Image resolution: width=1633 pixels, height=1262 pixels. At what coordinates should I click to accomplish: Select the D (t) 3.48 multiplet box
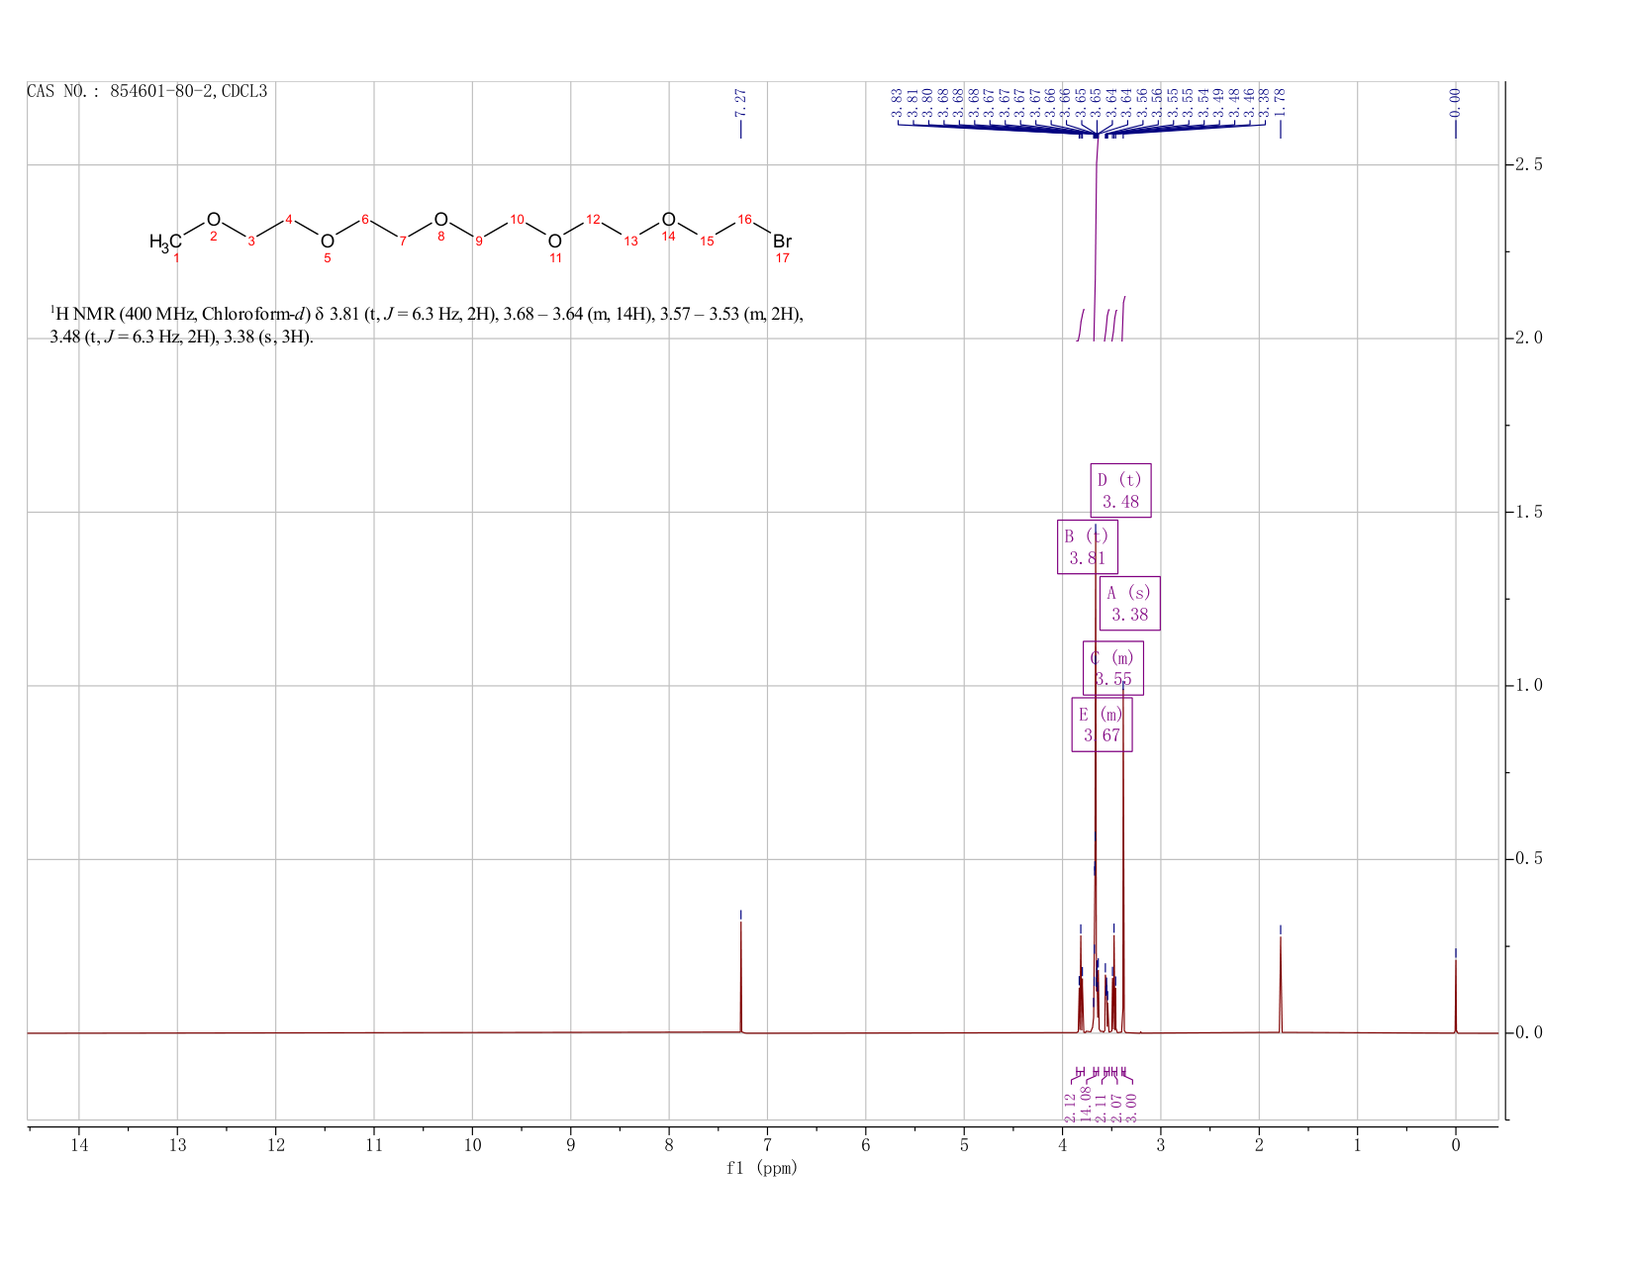[x=1120, y=490]
